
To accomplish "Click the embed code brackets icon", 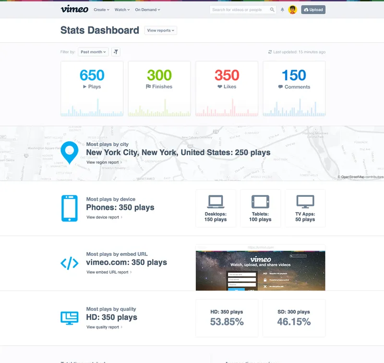I will click(x=70, y=263).
